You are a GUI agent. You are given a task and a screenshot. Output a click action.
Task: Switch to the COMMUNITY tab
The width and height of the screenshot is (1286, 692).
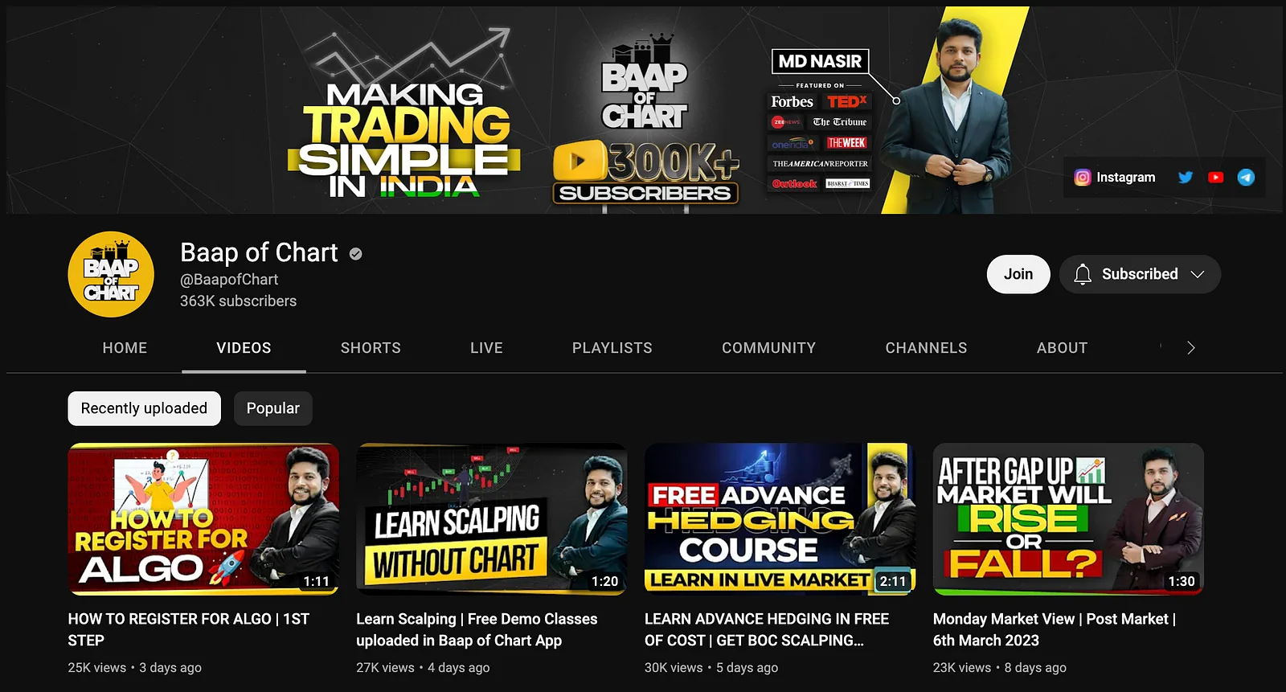768,348
